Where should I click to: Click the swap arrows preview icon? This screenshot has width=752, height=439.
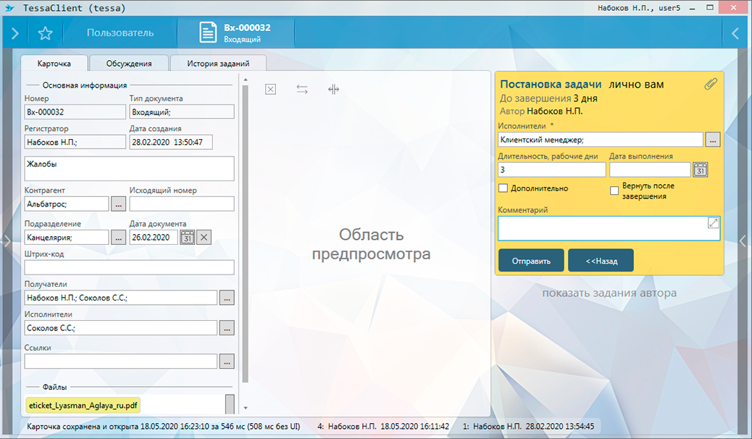pos(302,89)
